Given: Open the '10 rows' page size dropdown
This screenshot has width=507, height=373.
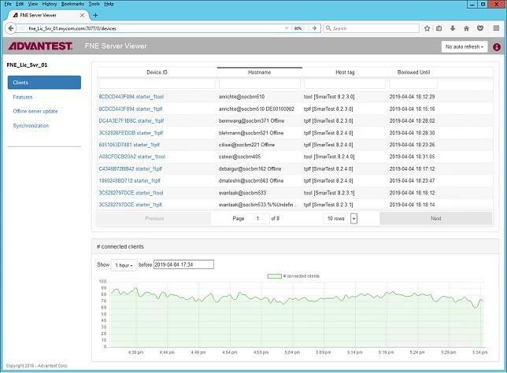Looking at the screenshot, I should [342, 218].
